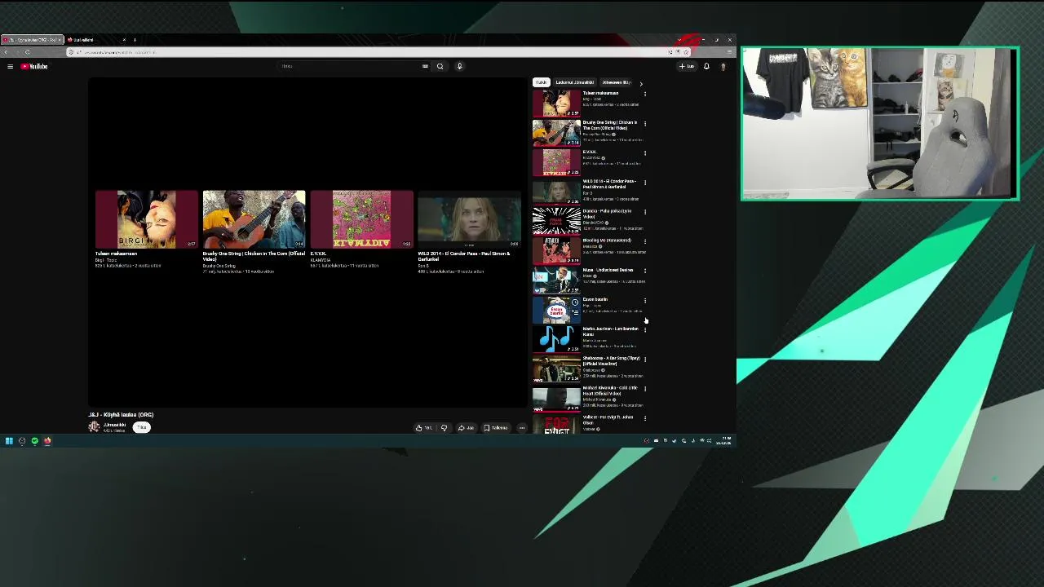Open the Diandra Paha poika sidebar thumbnail

(556, 221)
